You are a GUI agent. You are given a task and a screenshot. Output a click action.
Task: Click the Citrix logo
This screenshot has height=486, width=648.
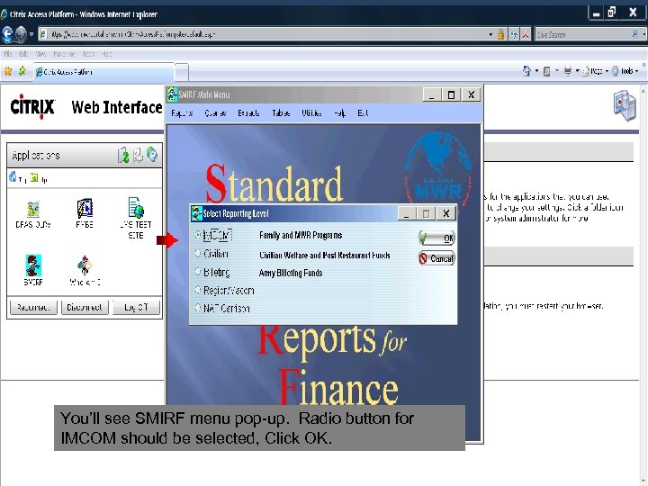click(32, 106)
